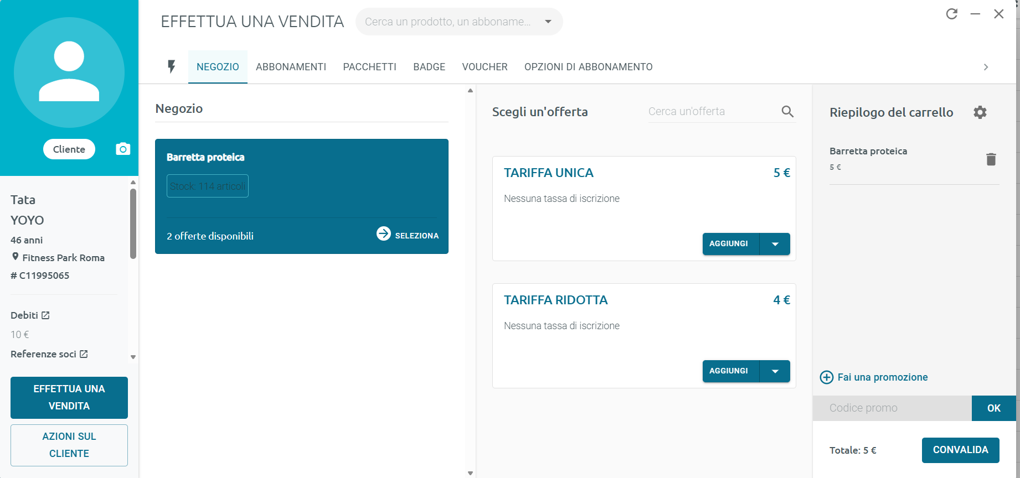Click CONVALIDA to validate cart

point(960,450)
